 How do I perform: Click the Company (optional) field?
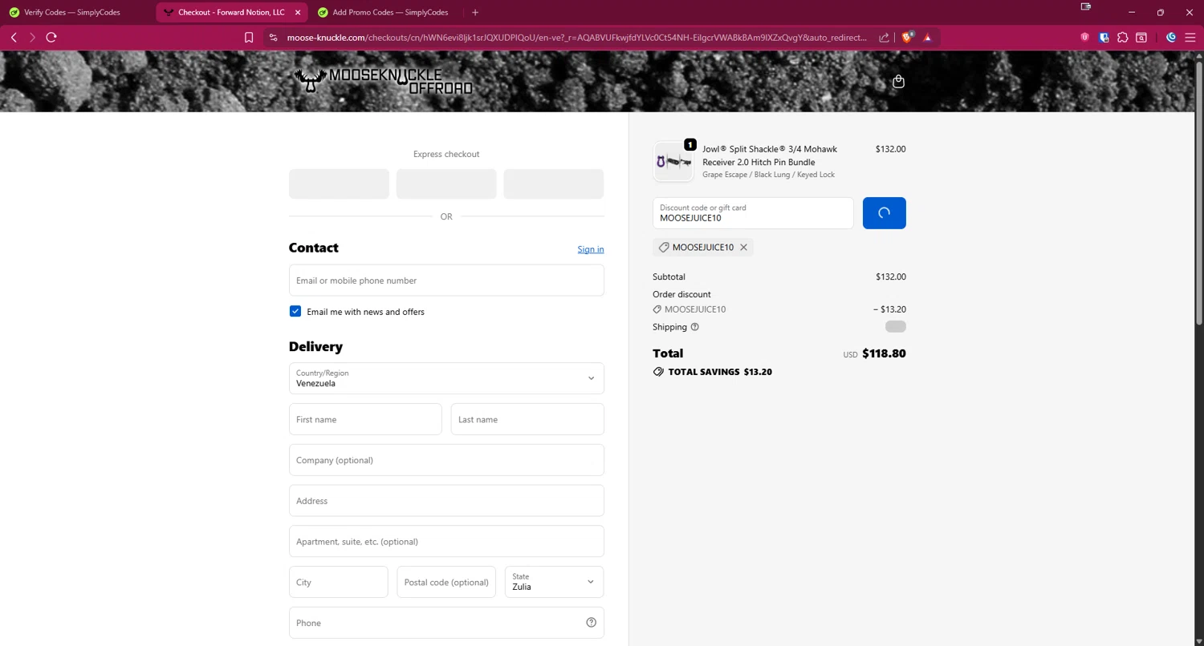pyautogui.click(x=446, y=460)
